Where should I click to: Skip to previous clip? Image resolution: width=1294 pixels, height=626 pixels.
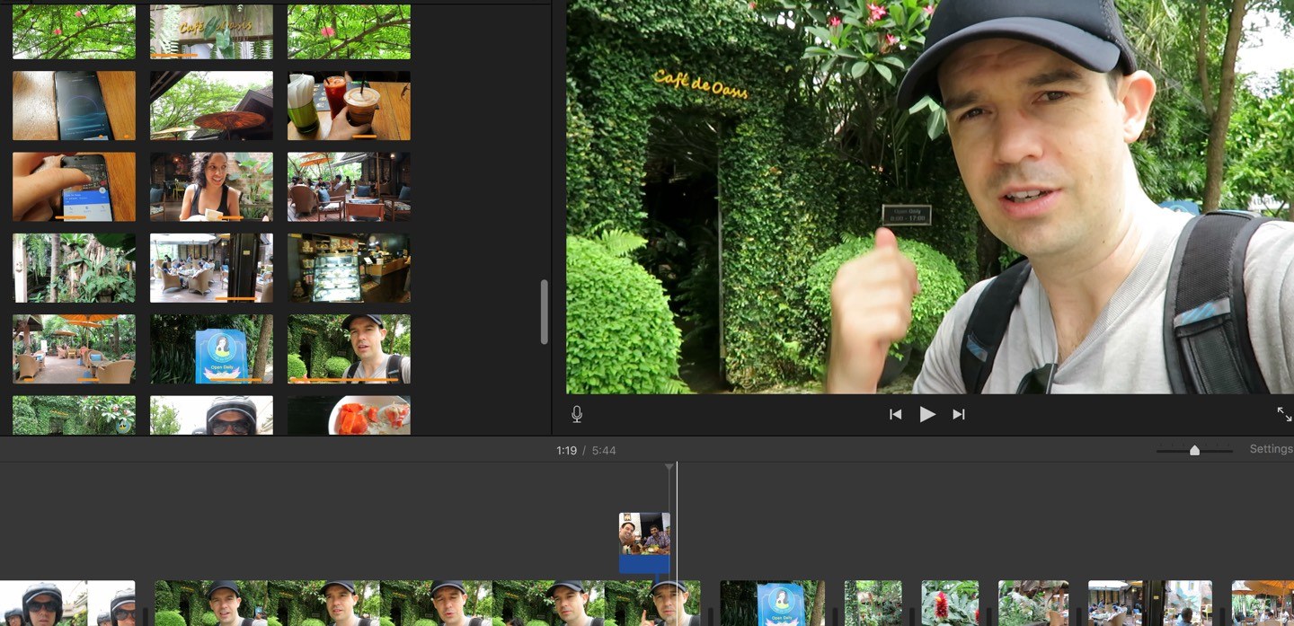coord(895,414)
